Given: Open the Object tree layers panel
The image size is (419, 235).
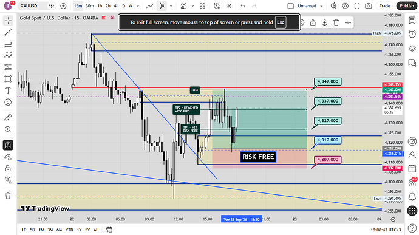Looking at the screenshot, I should [412, 49].
